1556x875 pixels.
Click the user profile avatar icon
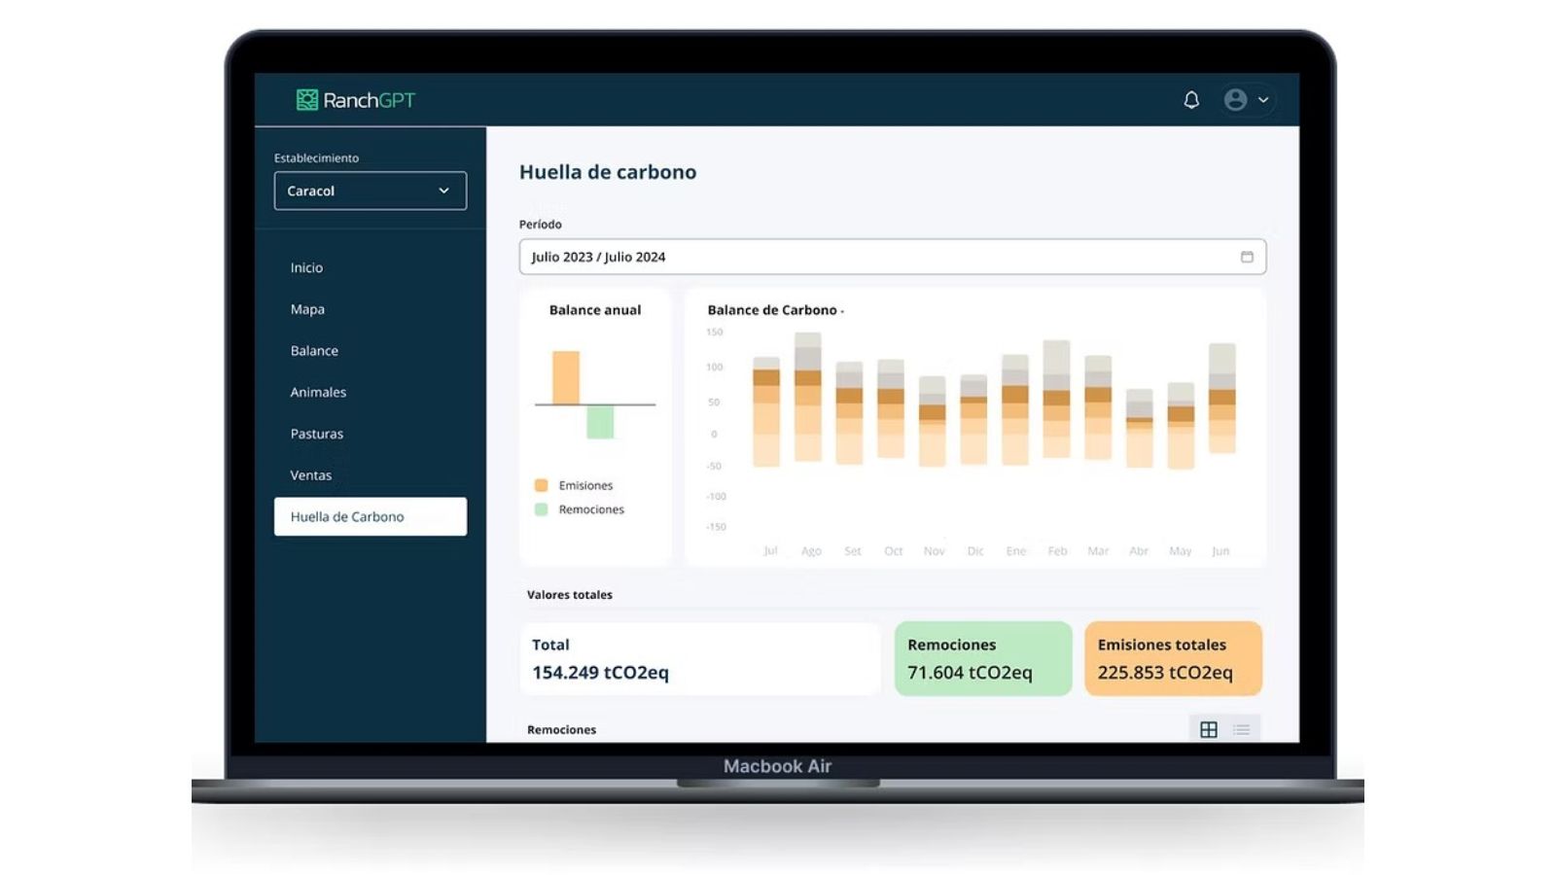tap(1235, 100)
